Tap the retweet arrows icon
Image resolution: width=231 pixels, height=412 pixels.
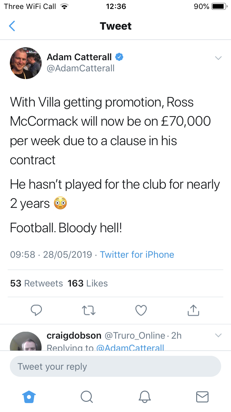click(x=89, y=310)
